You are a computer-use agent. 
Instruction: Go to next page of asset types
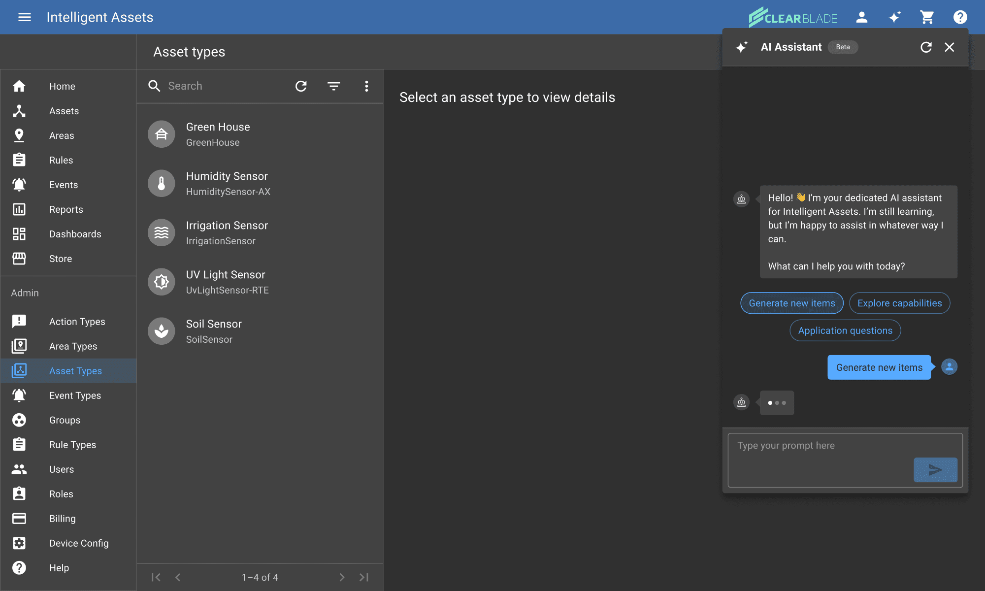pyautogui.click(x=342, y=577)
